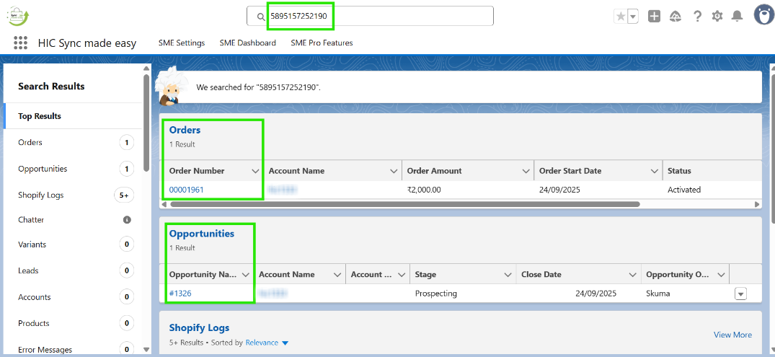Open Opportunities Account Name column chevron
This screenshot has height=357, width=775.
click(337, 275)
